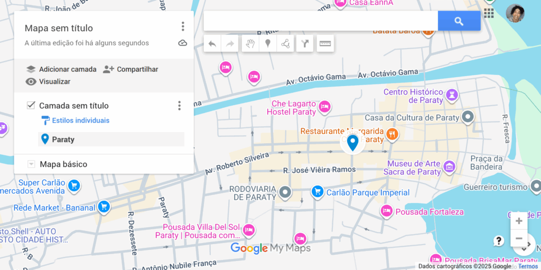Image resolution: width=541 pixels, height=270 pixels.
Task: Click the blue search button
Action: (x=459, y=21)
